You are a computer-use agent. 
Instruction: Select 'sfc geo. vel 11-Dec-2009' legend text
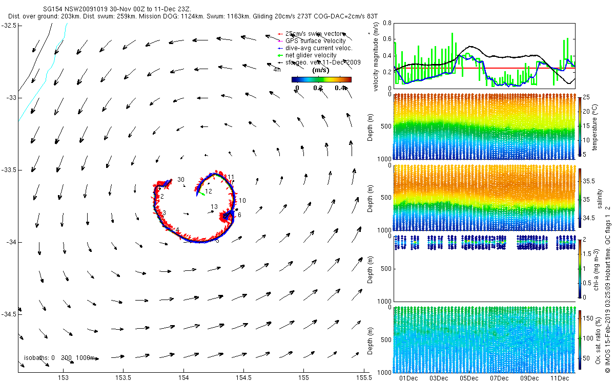[323, 62]
